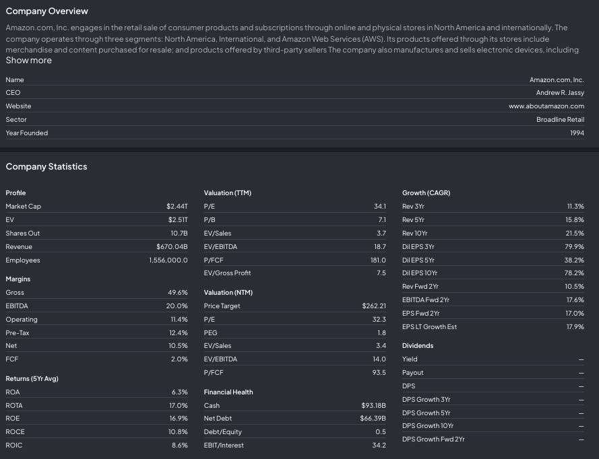This screenshot has height=459, width=599.
Task: Click the DPS Growth Fwd 2Yr label
Action: coord(434,439)
